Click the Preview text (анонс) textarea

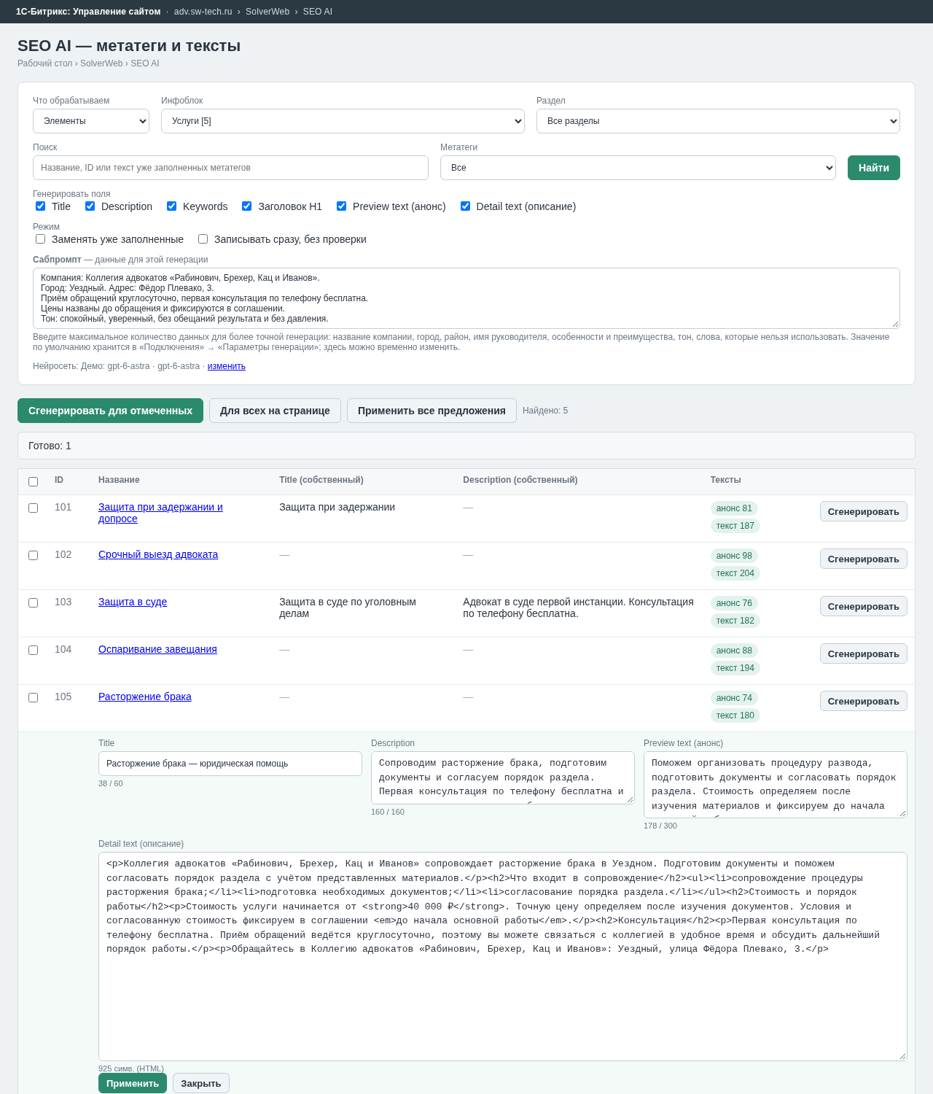coord(776,785)
